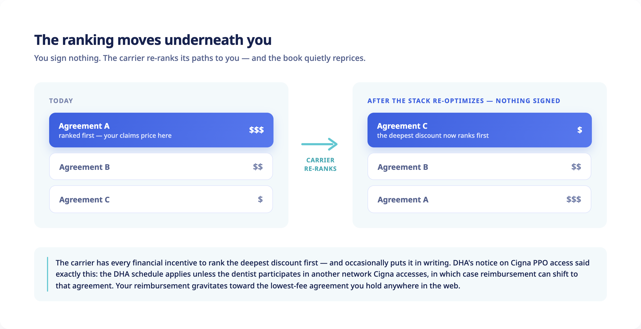Viewport: 641px width, 329px height.
Task: Click 'The ranking moves underneath you' title
Action: coord(153,40)
